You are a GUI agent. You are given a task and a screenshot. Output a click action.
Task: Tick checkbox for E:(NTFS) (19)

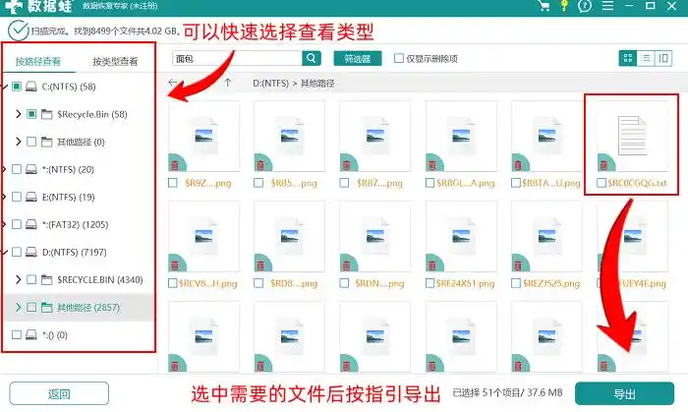(x=17, y=197)
